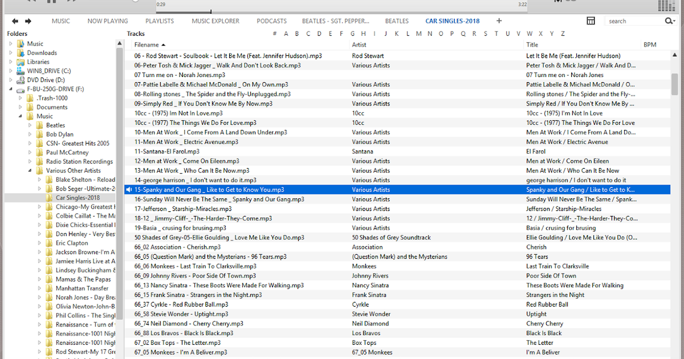Switch to the BEATLES tab
The width and height of the screenshot is (684, 359).
click(397, 21)
